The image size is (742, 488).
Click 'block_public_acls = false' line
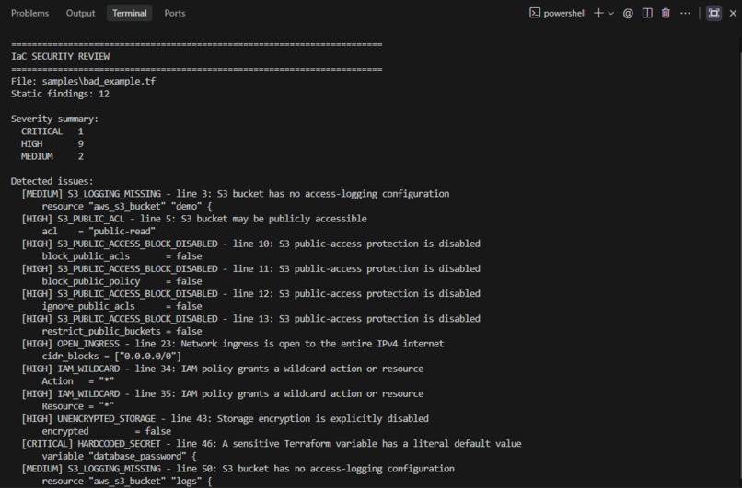(122, 256)
